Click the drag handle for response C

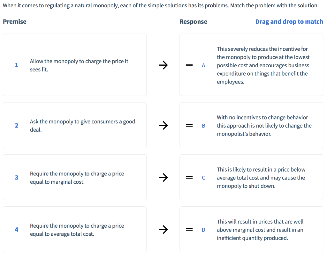point(189,177)
